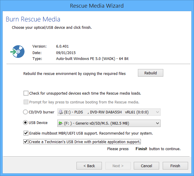Image resolution: width=194 pixels, height=176 pixels.
Task: Disable multiboot MBR/UEFI USB support
Action: point(26,133)
